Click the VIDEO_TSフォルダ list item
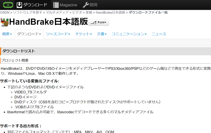211x133 pixels. (30, 92)
